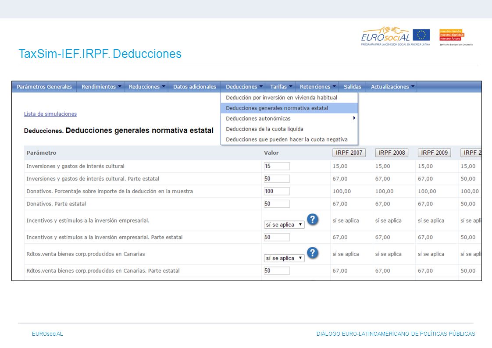Open the Deducciones dropdown menu

click(x=243, y=86)
